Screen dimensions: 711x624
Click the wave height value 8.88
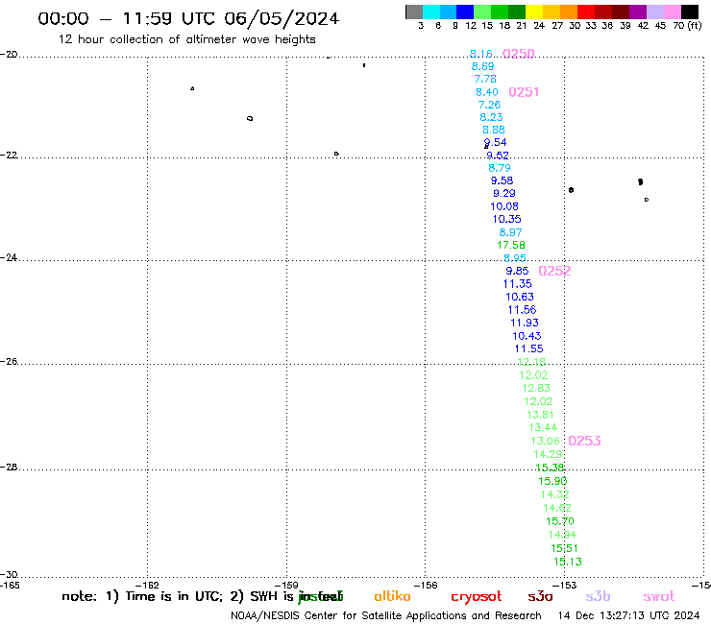pyautogui.click(x=494, y=130)
